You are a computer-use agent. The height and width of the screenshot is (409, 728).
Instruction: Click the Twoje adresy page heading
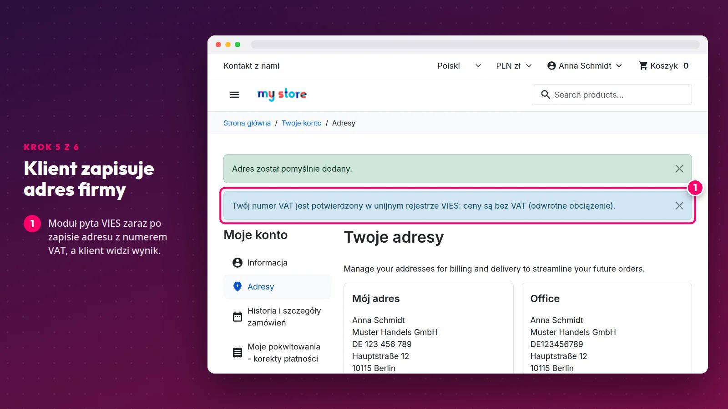tap(394, 237)
